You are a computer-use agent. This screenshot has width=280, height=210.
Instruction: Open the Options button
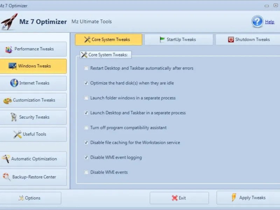(30, 198)
